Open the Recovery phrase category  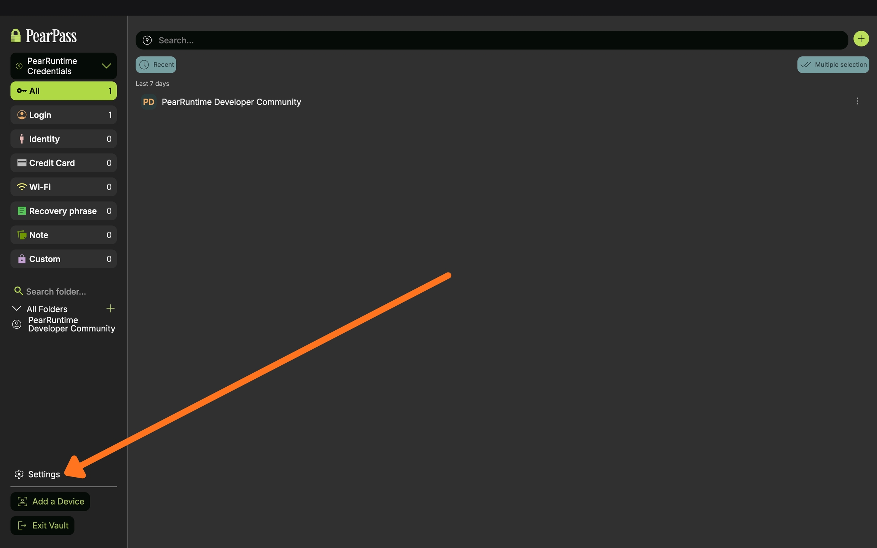(x=64, y=211)
